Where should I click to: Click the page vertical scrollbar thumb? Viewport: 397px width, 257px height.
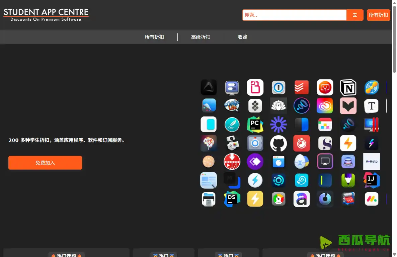pyautogui.click(x=394, y=39)
